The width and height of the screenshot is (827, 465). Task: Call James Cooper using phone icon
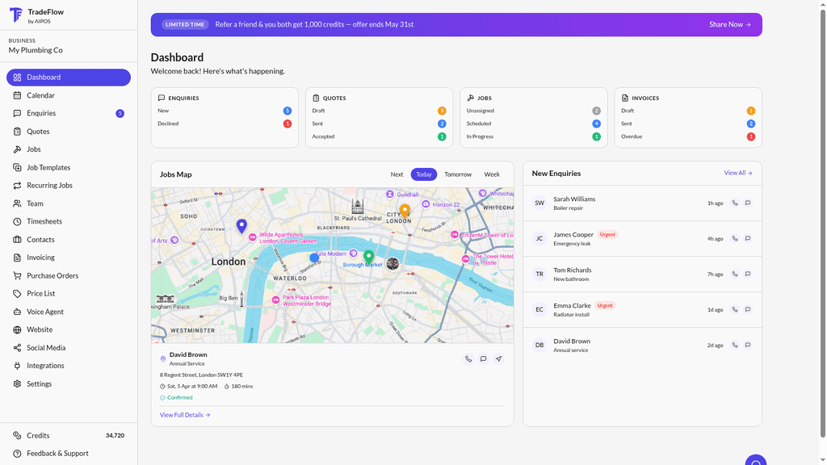[x=735, y=238]
